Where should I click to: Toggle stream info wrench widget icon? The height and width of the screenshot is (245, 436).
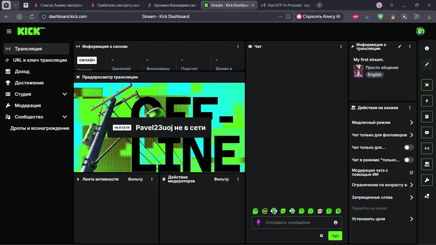pos(427,180)
